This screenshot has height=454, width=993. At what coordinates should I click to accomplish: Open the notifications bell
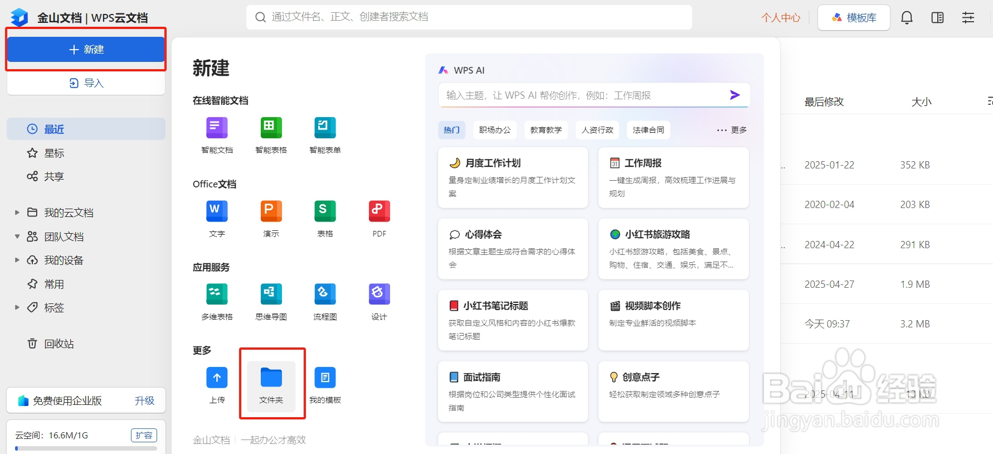coord(907,18)
